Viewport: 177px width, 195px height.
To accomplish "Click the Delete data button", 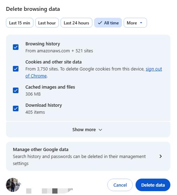I will (x=153, y=185).
